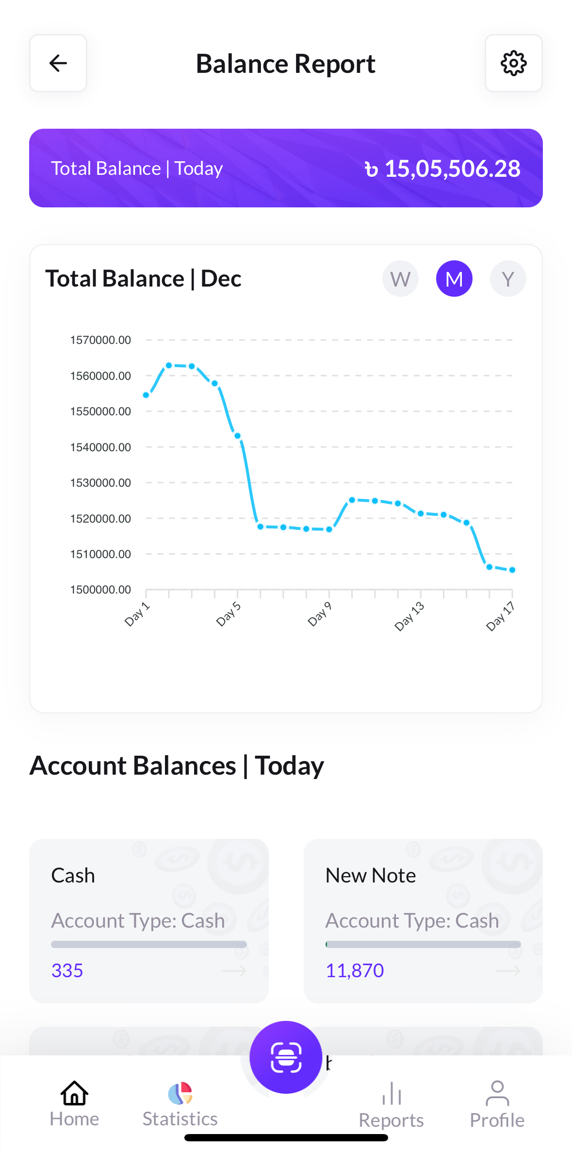
Task: Tap the 11,870 balance amount
Action: coord(355,971)
